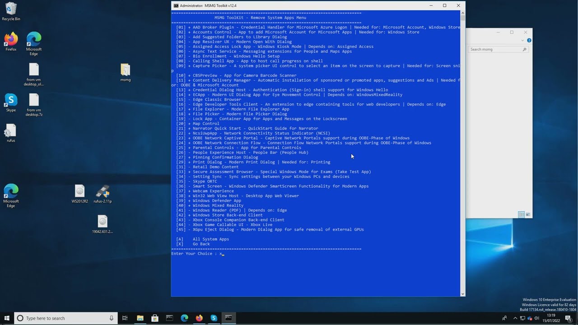
Task: Click the '[35] - Skype ORTC' entry
Action: tap(196, 181)
